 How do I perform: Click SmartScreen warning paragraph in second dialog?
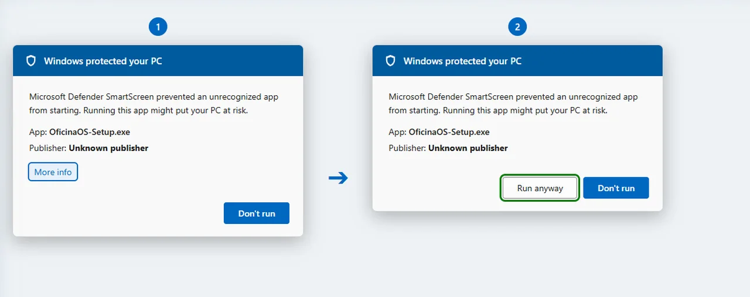click(513, 103)
